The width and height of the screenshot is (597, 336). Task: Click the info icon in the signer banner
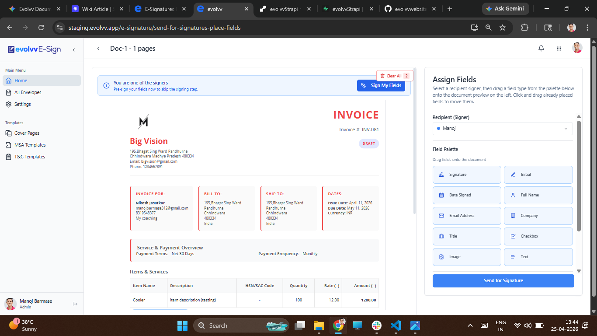coord(106,86)
